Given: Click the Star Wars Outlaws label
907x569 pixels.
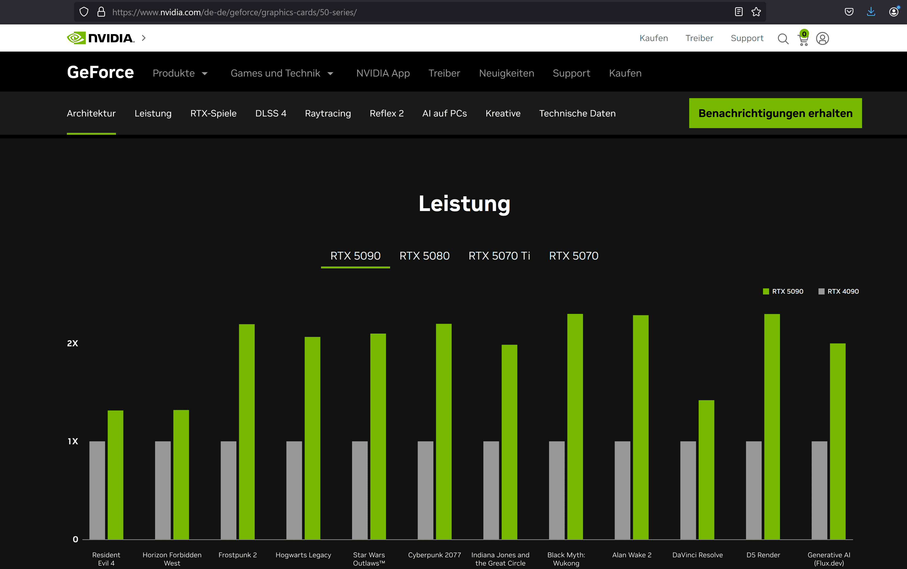Looking at the screenshot, I should (x=369, y=559).
